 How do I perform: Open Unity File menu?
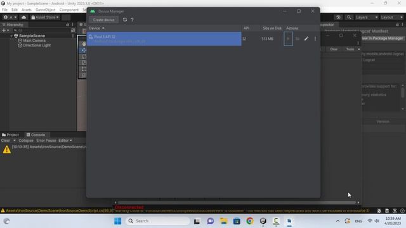[4, 10]
